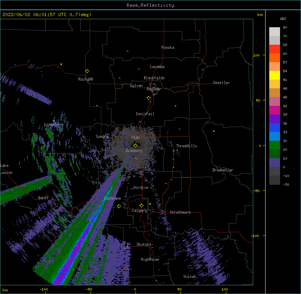
Task: Select the magenta 42 dBZ legend swatch
Action: click(274, 110)
